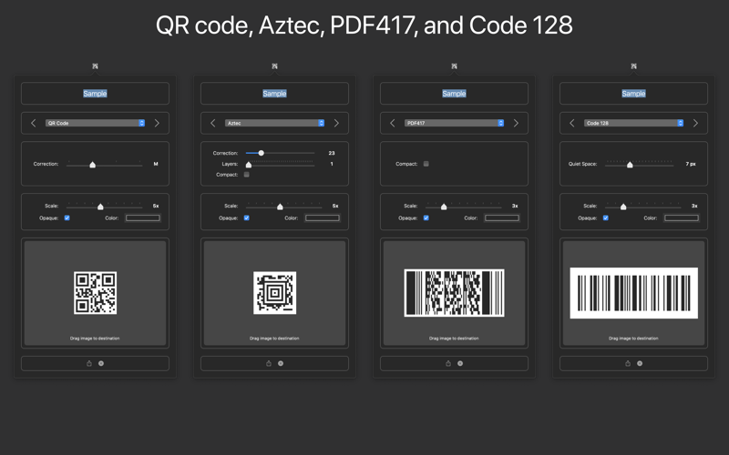Go to next barcode type in Code 128 panel
The height and width of the screenshot is (455, 729).
click(695, 123)
